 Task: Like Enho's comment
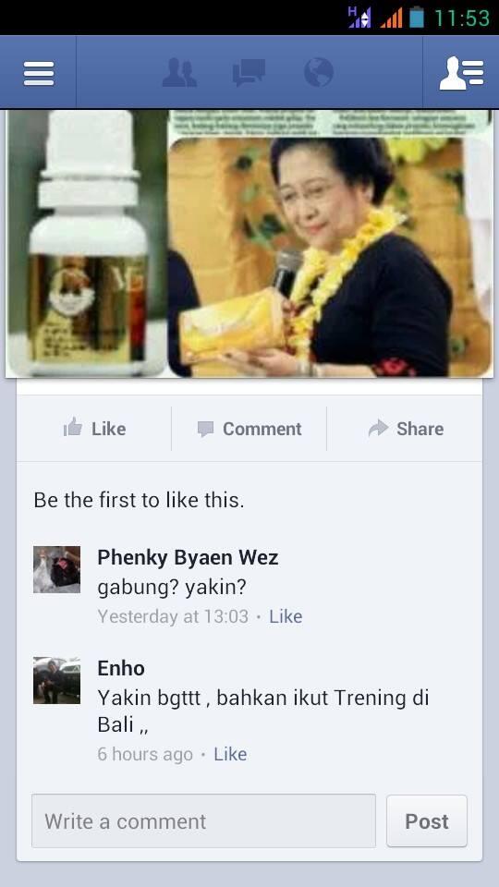point(230,754)
